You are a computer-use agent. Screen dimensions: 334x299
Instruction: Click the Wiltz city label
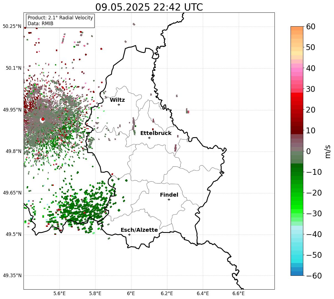pos(117,100)
